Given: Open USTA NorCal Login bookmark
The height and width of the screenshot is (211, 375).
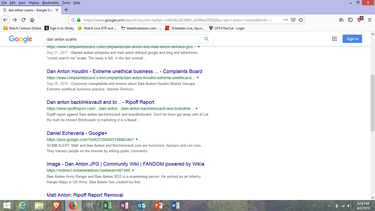Looking at the screenshot, I should (227, 28).
